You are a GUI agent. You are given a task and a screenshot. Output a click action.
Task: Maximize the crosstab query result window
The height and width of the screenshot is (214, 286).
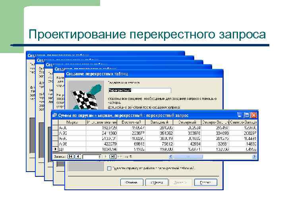coord(246,115)
